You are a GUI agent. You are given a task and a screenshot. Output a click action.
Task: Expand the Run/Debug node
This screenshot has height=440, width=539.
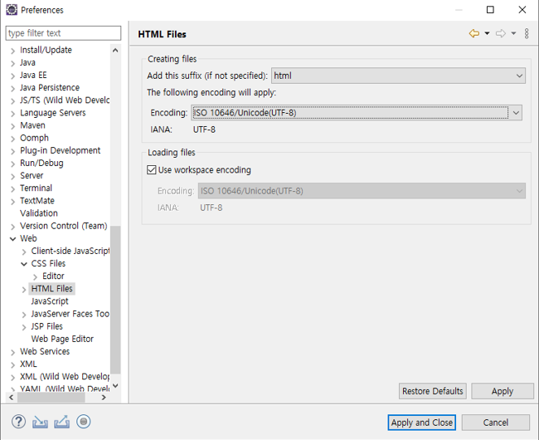click(12, 164)
